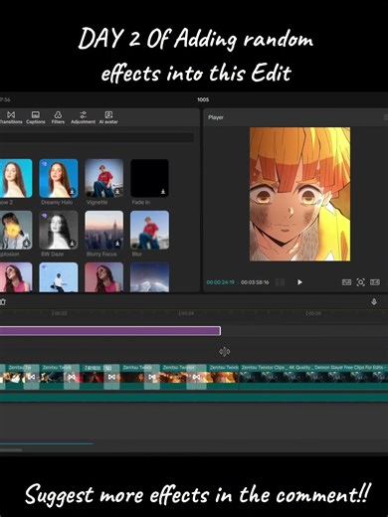Viewport: 388px width, 517px height.
Task: Download the Fade In effect
Action: [x=163, y=192]
